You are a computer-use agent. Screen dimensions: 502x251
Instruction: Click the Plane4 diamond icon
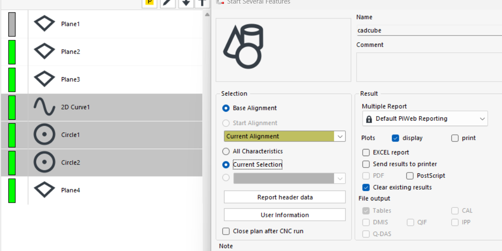[x=44, y=190]
